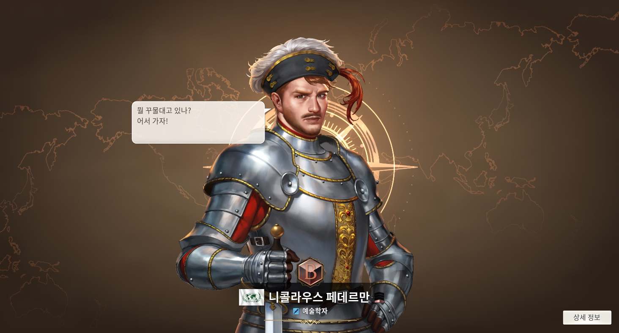This screenshot has width=619, height=333.
Task: Click the golden sword pommel
Action: click(x=277, y=231)
